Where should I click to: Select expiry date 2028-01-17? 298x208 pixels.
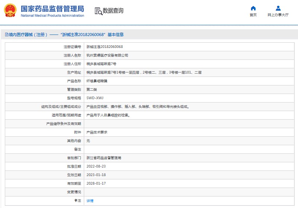pos(96,183)
